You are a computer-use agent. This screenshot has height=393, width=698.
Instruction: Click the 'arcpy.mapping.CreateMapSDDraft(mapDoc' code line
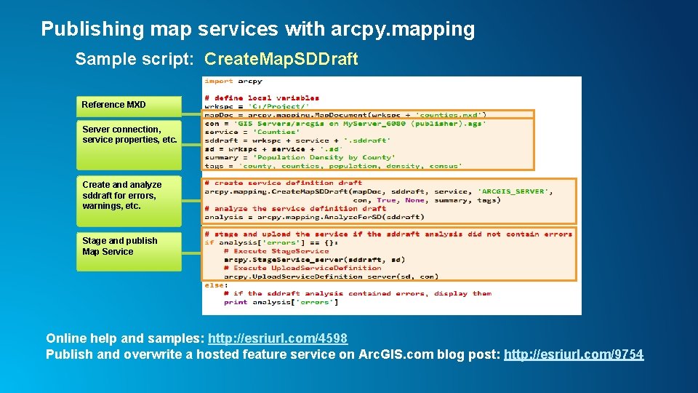click(379, 191)
